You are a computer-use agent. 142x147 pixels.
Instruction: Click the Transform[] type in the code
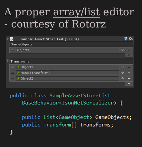tap(60, 125)
